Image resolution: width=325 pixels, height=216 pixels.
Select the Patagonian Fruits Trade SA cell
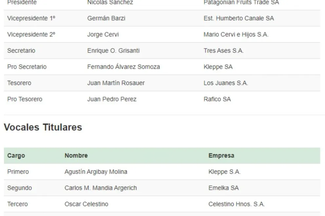pos(241,3)
